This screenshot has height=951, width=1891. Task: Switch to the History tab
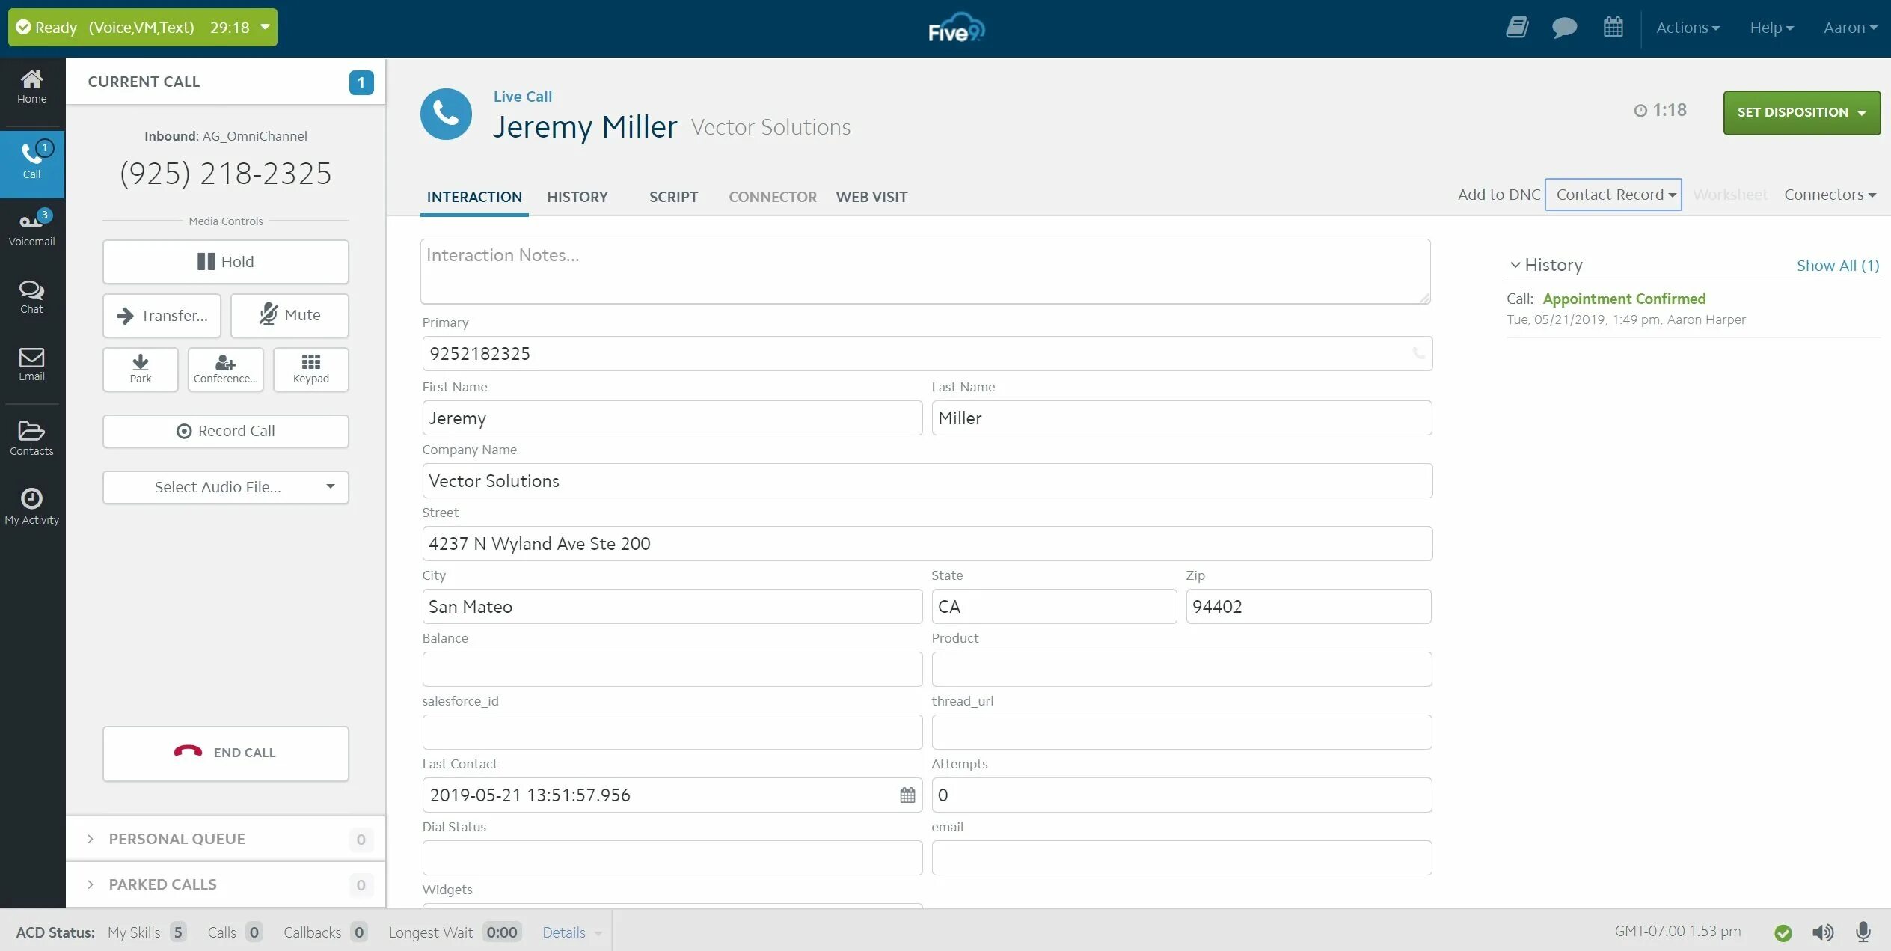(577, 197)
